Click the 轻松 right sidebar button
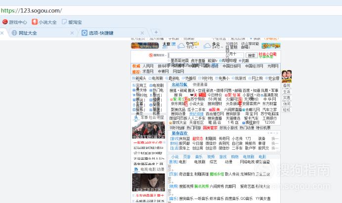 tap(287, 110)
